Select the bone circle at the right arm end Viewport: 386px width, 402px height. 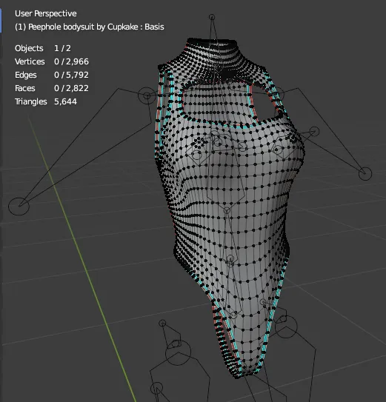(x=365, y=173)
